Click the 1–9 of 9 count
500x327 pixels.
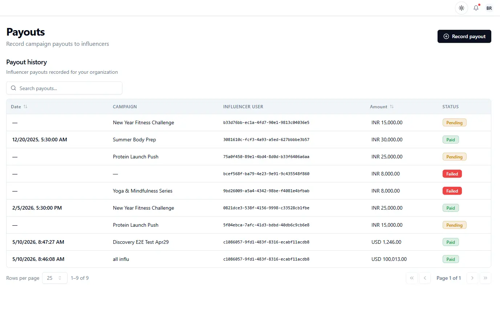pyautogui.click(x=80, y=278)
